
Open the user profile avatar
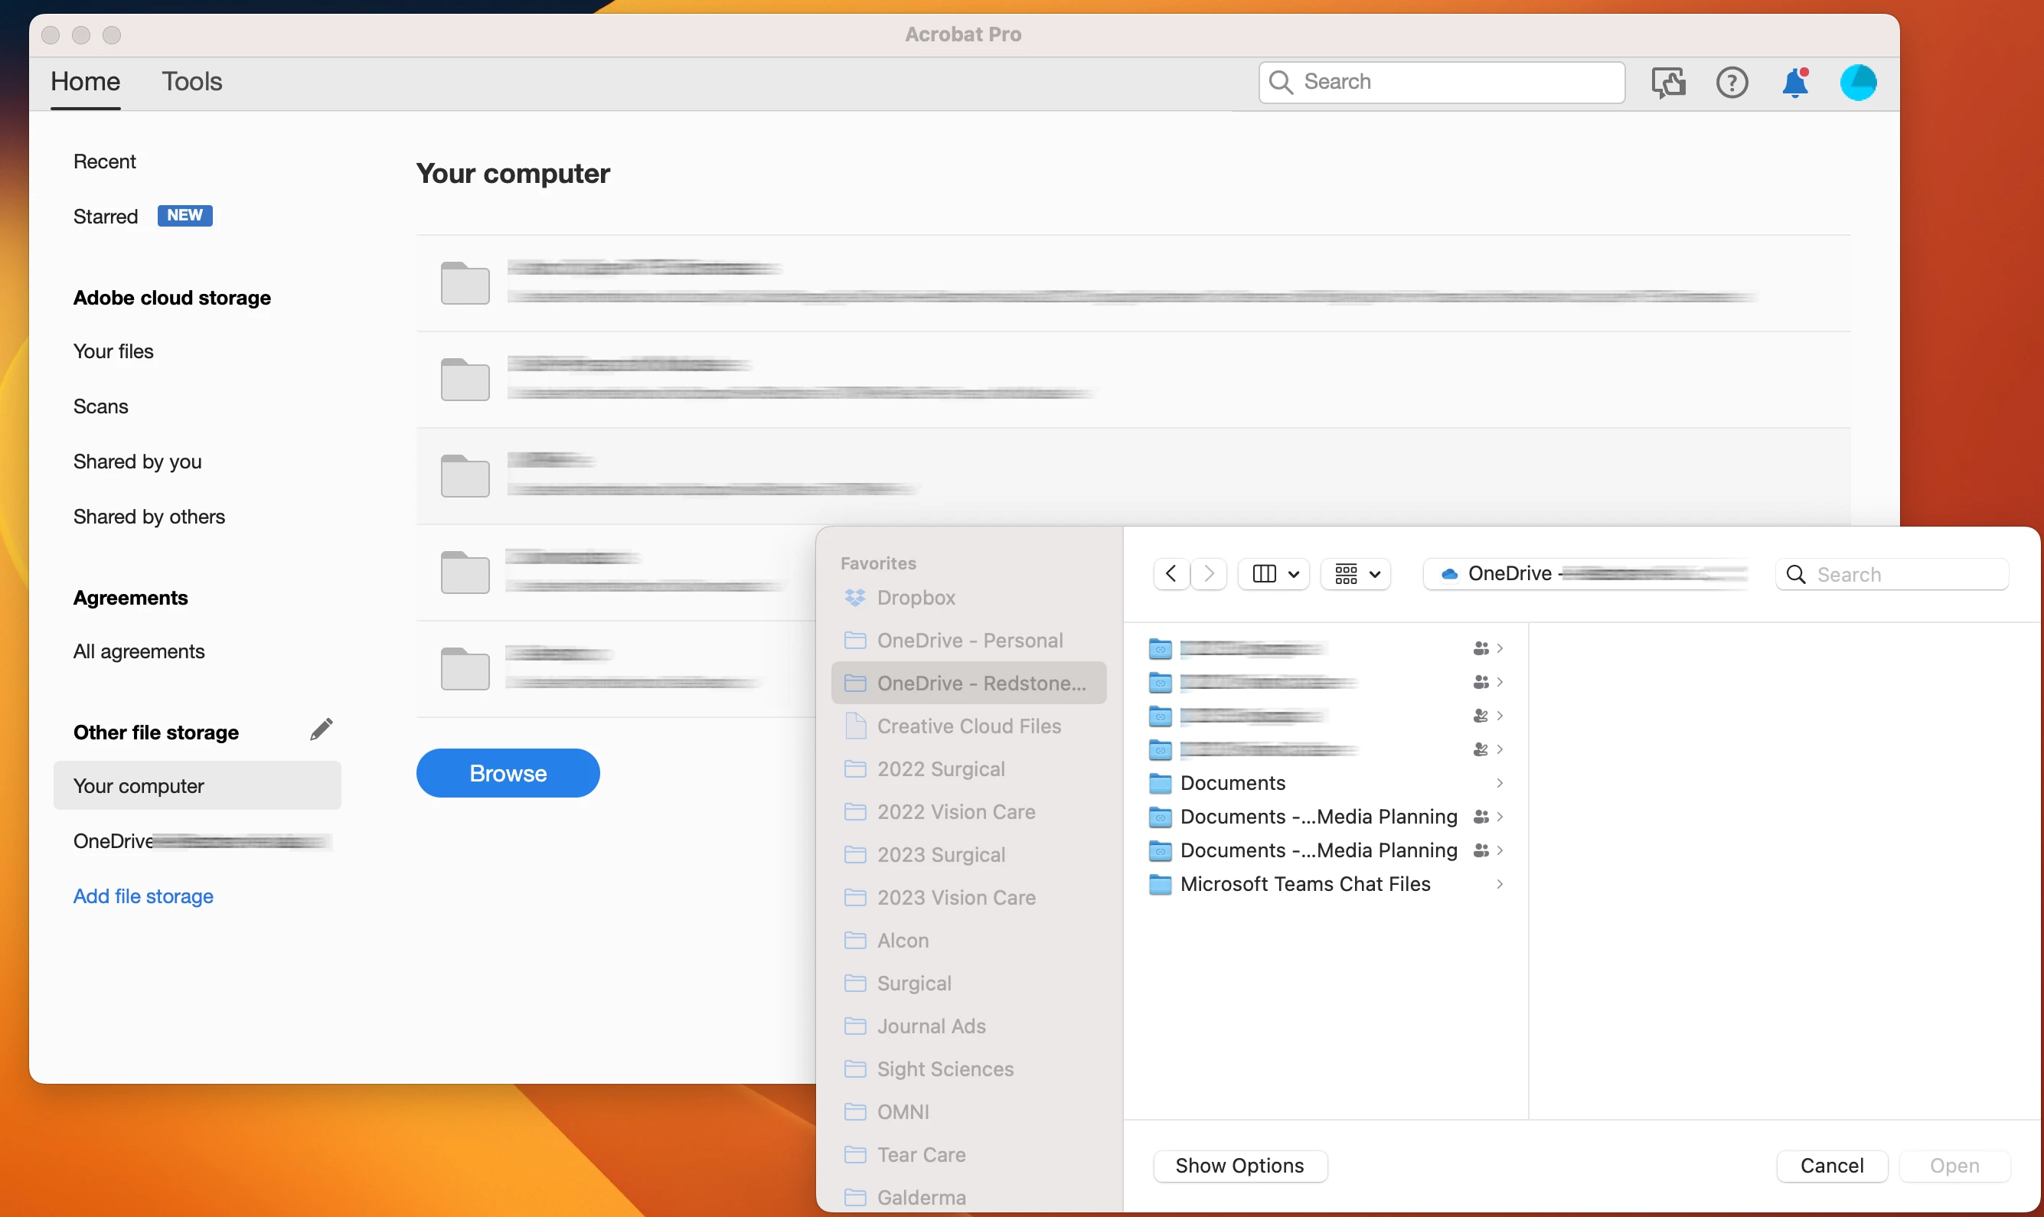click(1858, 83)
